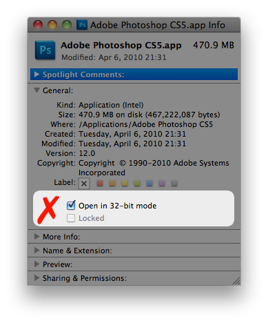Check the Locked checkbox
This screenshot has width=268, height=323.
click(x=71, y=218)
